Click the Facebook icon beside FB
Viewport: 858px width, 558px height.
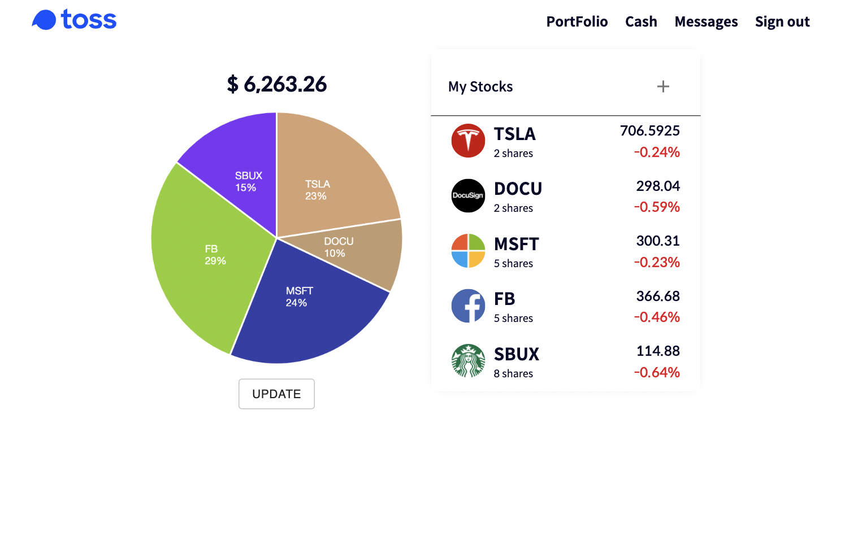click(x=468, y=306)
